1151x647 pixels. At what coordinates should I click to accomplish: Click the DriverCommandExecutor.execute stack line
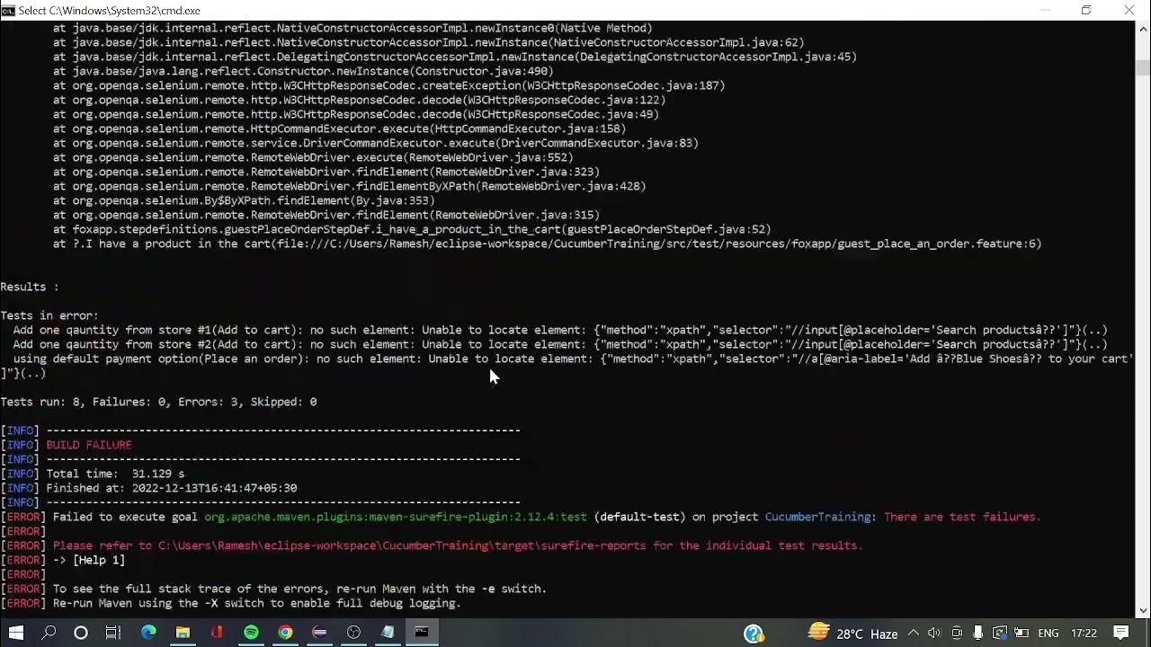[x=375, y=143]
